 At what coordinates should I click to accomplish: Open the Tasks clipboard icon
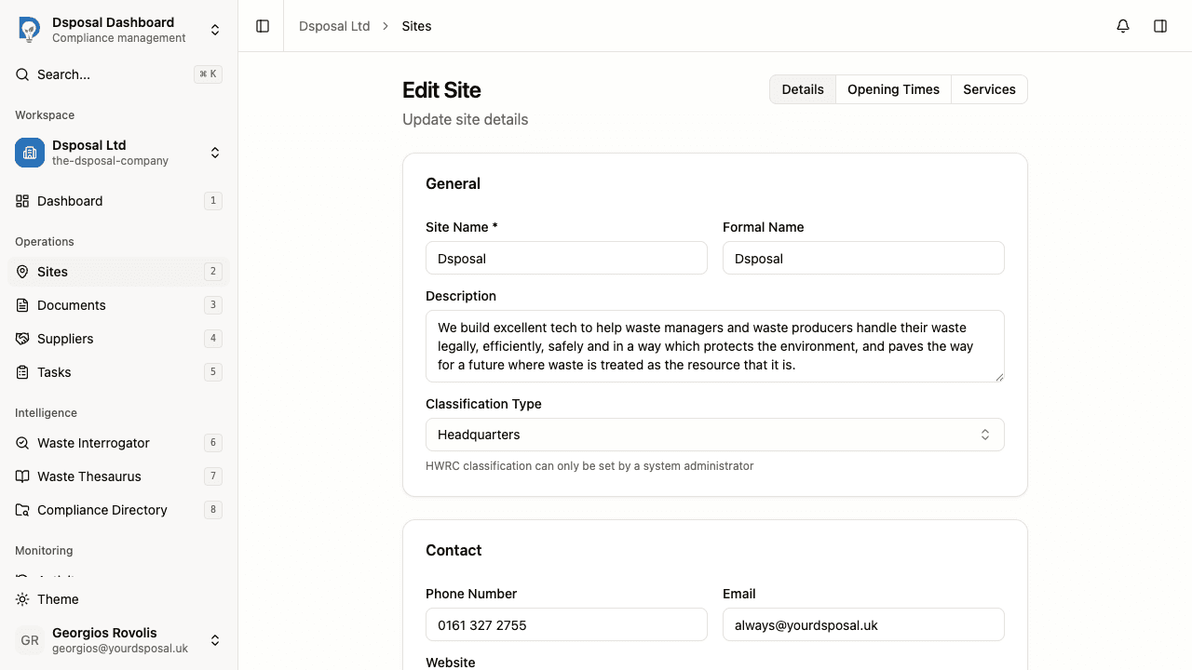21,372
